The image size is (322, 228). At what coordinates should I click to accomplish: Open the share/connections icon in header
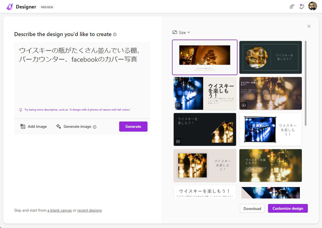pyautogui.click(x=292, y=7)
